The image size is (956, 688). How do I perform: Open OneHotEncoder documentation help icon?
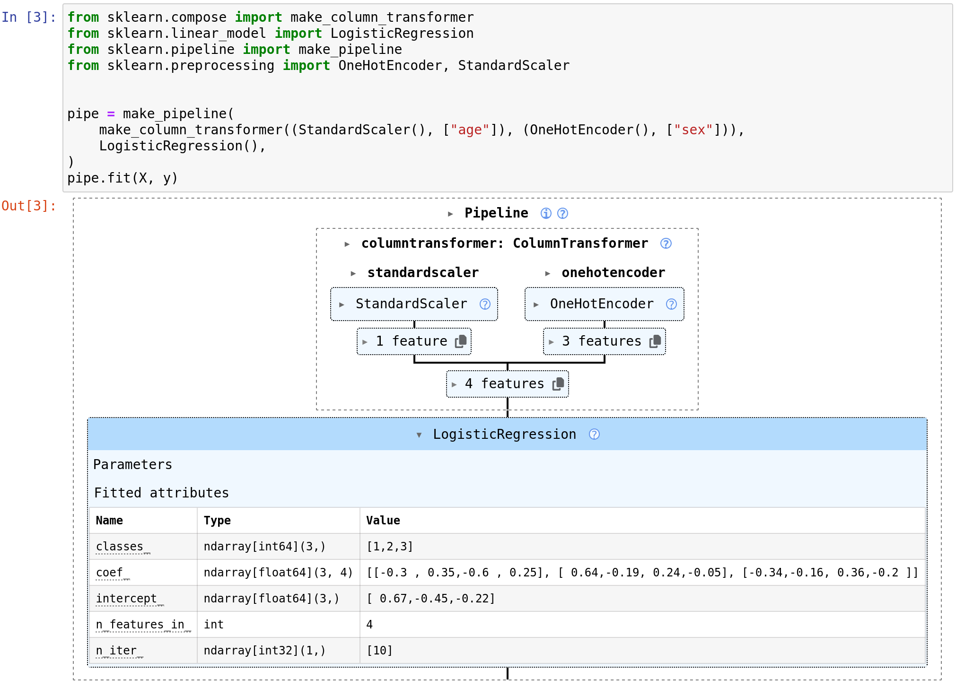671,304
